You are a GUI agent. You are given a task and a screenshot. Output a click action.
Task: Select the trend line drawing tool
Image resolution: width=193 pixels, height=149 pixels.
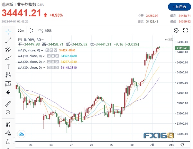coord(8,40)
